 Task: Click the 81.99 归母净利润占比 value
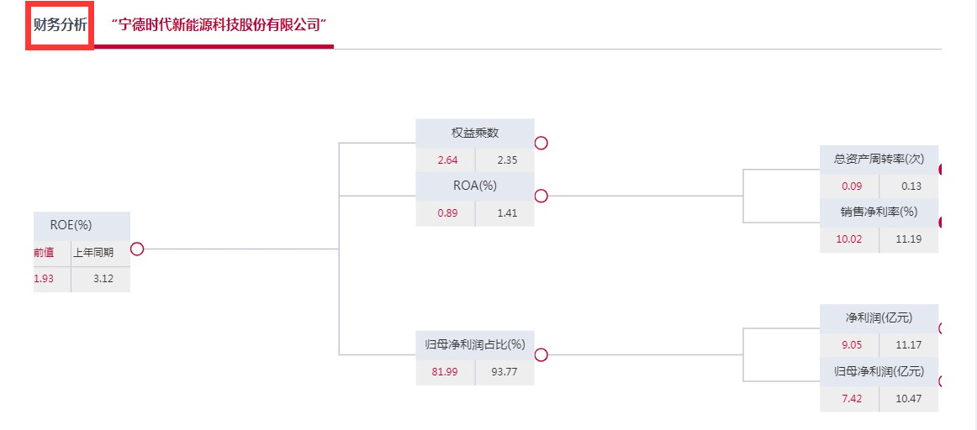445,371
